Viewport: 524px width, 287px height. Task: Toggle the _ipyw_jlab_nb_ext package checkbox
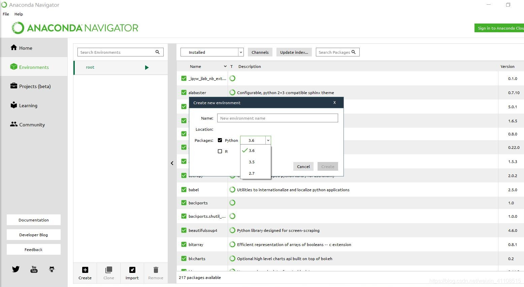[x=184, y=78]
